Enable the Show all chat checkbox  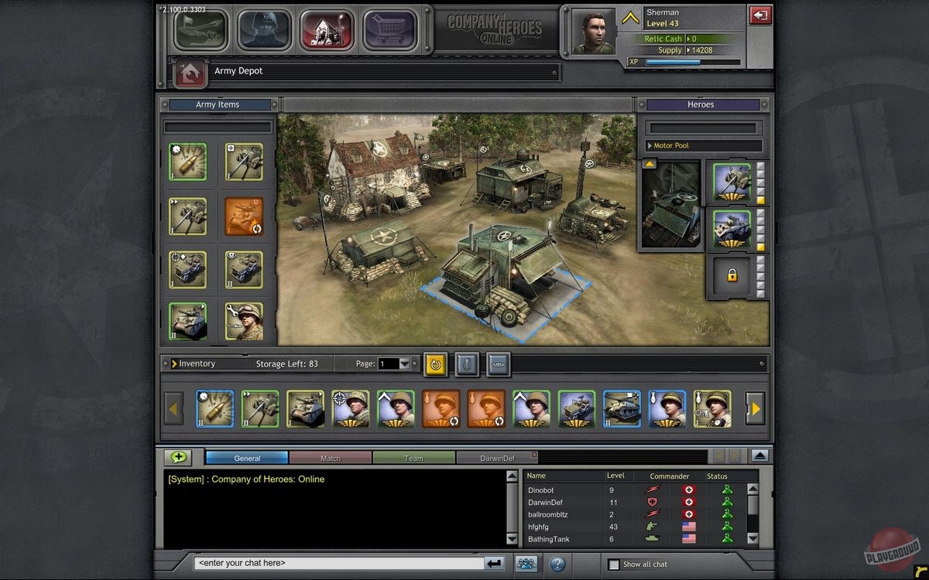point(614,565)
